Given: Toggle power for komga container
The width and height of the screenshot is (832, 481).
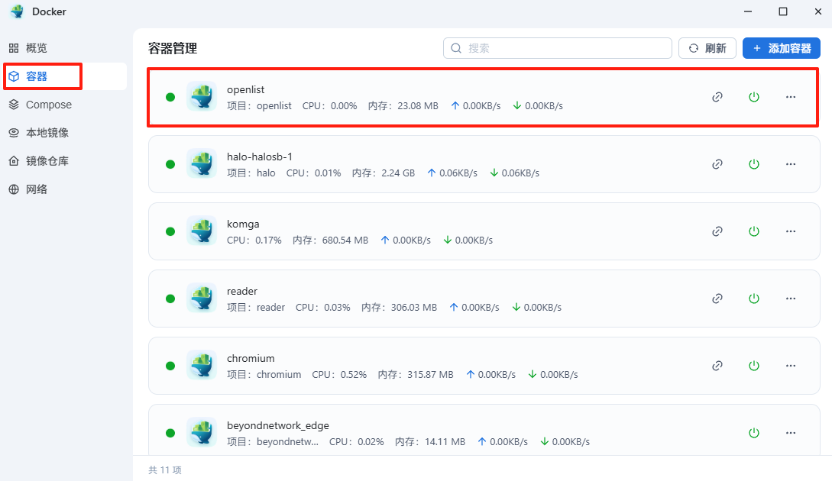Looking at the screenshot, I should (x=754, y=231).
